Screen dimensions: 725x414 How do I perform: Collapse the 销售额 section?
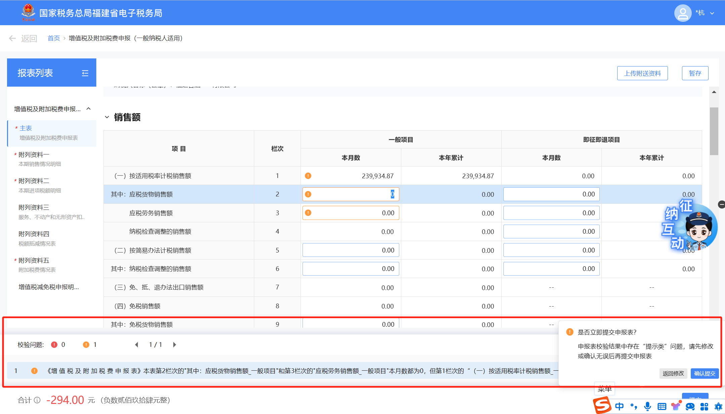[x=107, y=117]
